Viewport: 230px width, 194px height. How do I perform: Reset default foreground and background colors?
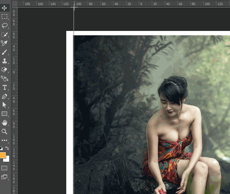point(1,148)
